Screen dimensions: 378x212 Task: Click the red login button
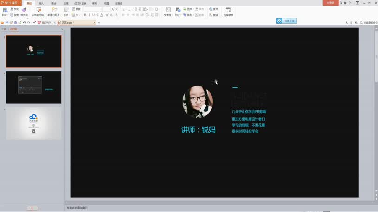[330, 3]
